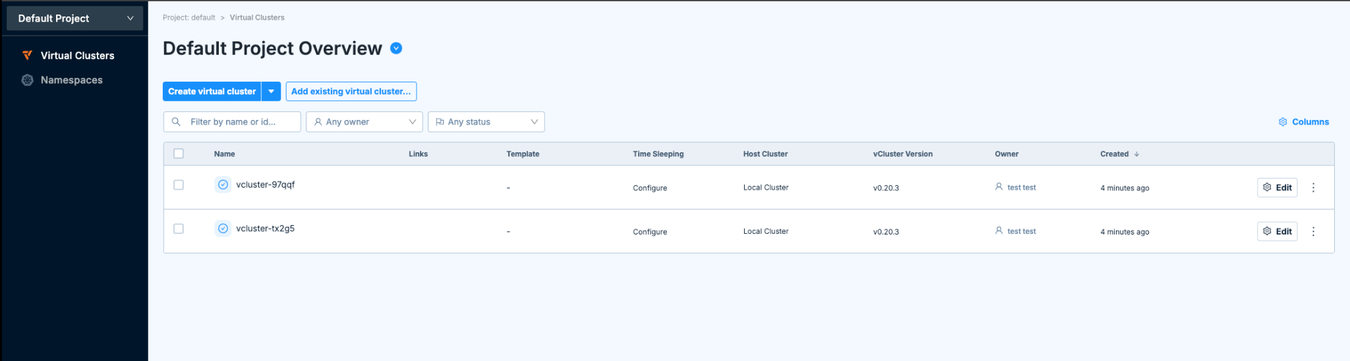Click Edit for vcluster-97qqf
Viewport: 1350px width, 361px height.
pyautogui.click(x=1277, y=188)
